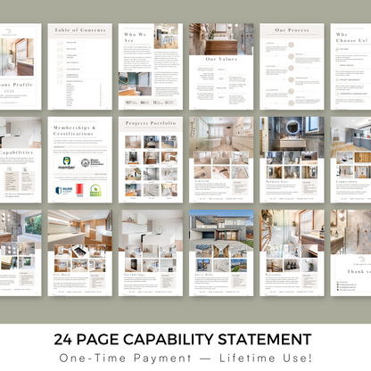Open the Projects Portfolio page thumbnail
This screenshot has width=371, height=371.
point(151,160)
